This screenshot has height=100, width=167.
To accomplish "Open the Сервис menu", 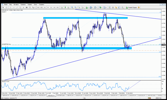I will coord(30,5).
